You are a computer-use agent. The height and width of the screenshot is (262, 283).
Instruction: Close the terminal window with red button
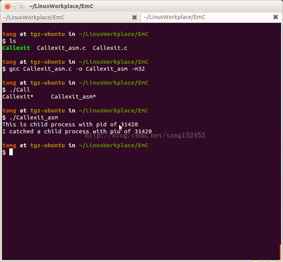7,6
